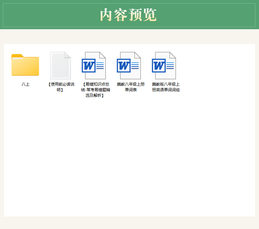Select the file name label 八上
Screen dimensions: 259x229
click(26, 84)
